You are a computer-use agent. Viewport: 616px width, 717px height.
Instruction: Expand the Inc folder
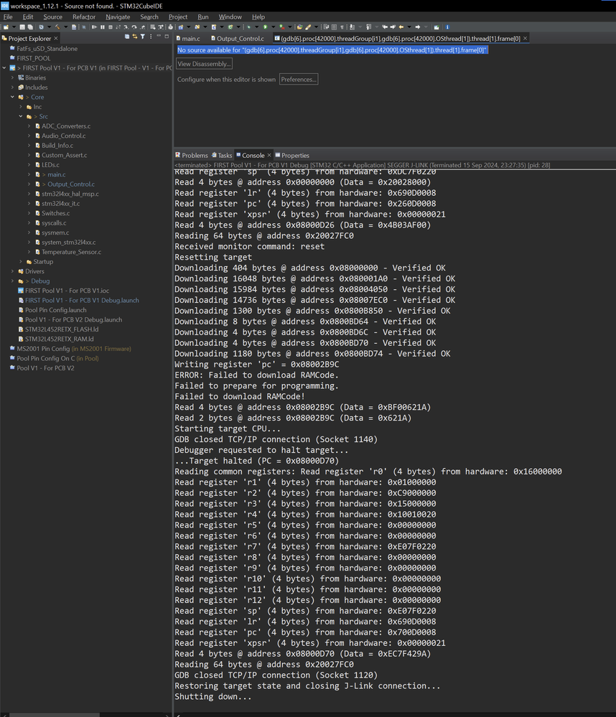pos(21,106)
